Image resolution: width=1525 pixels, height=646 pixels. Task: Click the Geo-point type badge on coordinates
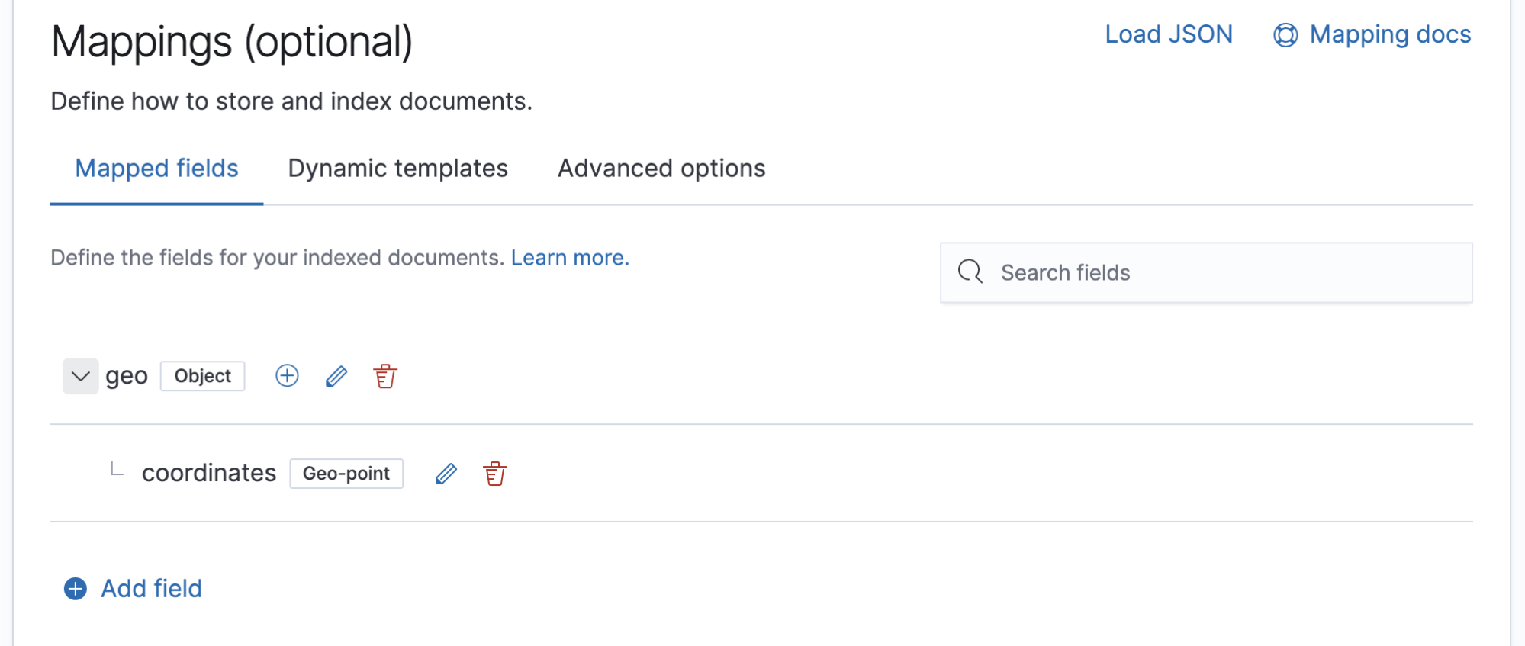[346, 474]
